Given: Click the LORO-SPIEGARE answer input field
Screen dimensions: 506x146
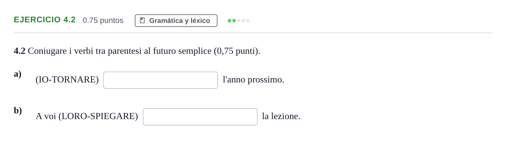Looking at the screenshot, I should (x=200, y=117).
